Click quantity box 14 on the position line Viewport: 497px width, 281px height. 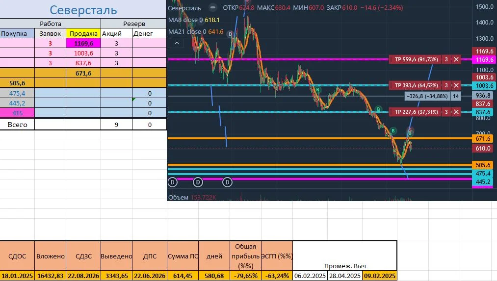tap(456, 96)
